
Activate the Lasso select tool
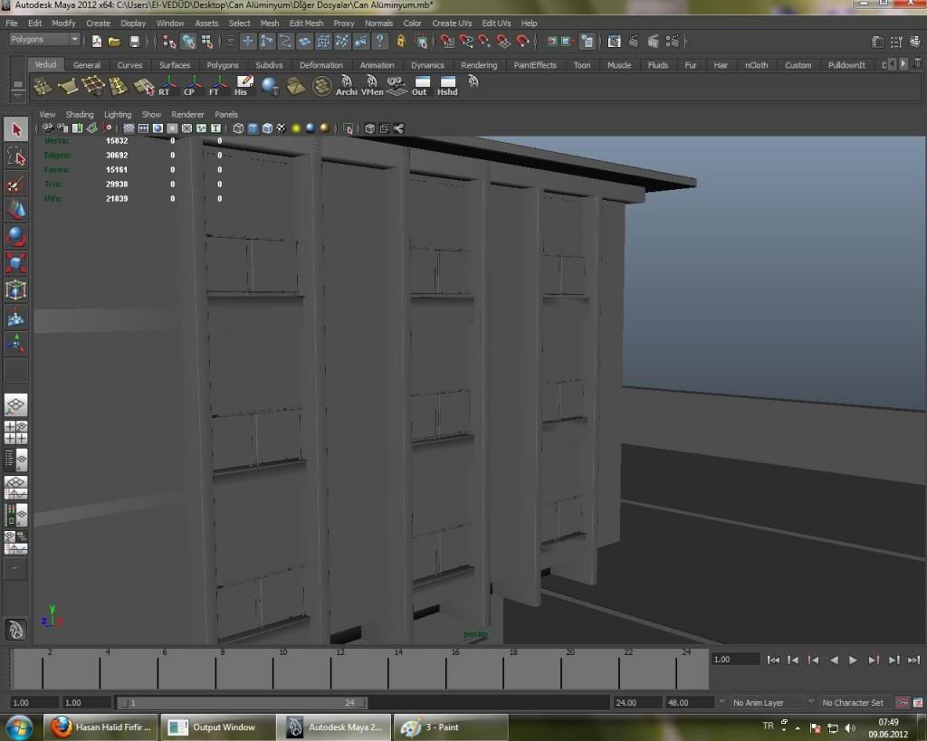(16, 157)
